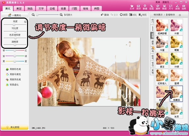Click the 尺寸 (Resize) icon

[171, 7]
